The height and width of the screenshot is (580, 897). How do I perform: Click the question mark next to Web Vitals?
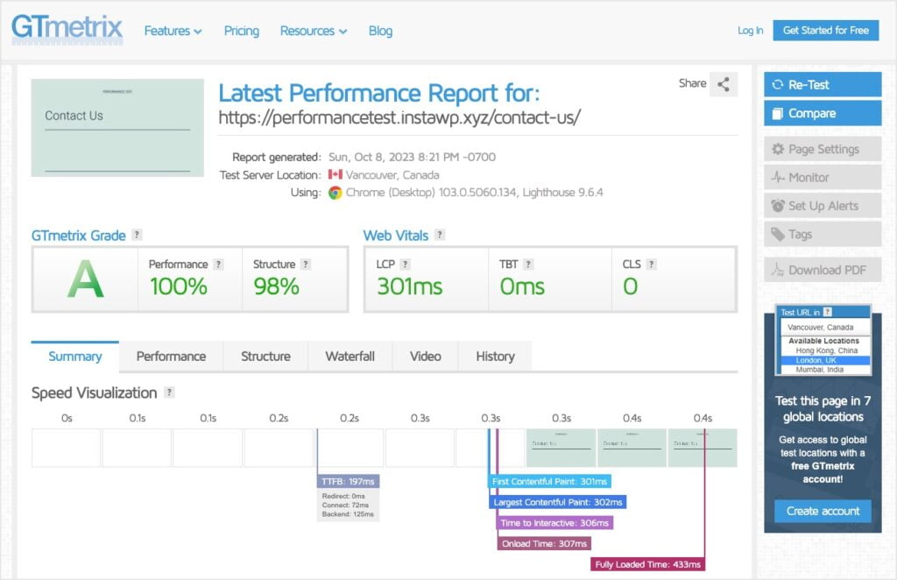440,235
